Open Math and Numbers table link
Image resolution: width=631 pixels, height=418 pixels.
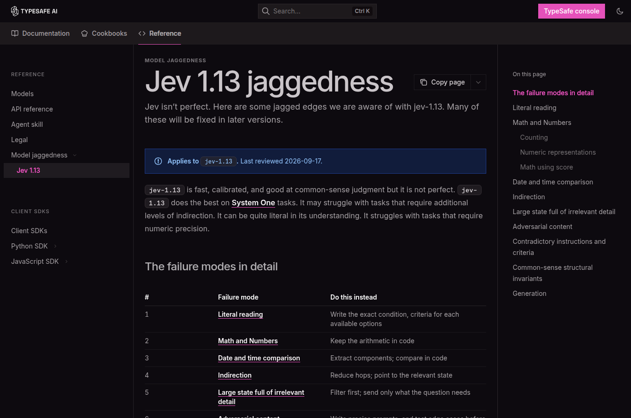[248, 341]
